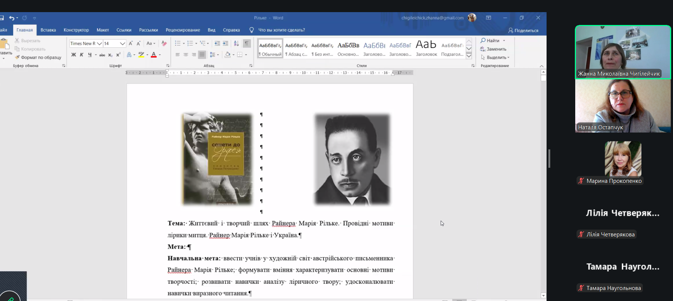The height and width of the screenshot is (301, 673).
Task: Open the font name dropdown (Times New Roman)
Action: 99,43
